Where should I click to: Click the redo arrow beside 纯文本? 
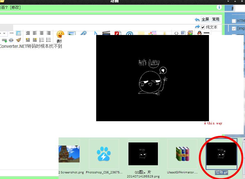tap(197, 27)
